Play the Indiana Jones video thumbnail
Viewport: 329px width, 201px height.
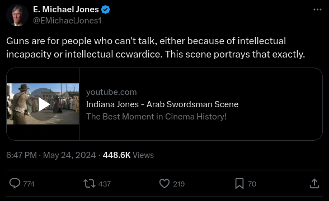(x=43, y=104)
